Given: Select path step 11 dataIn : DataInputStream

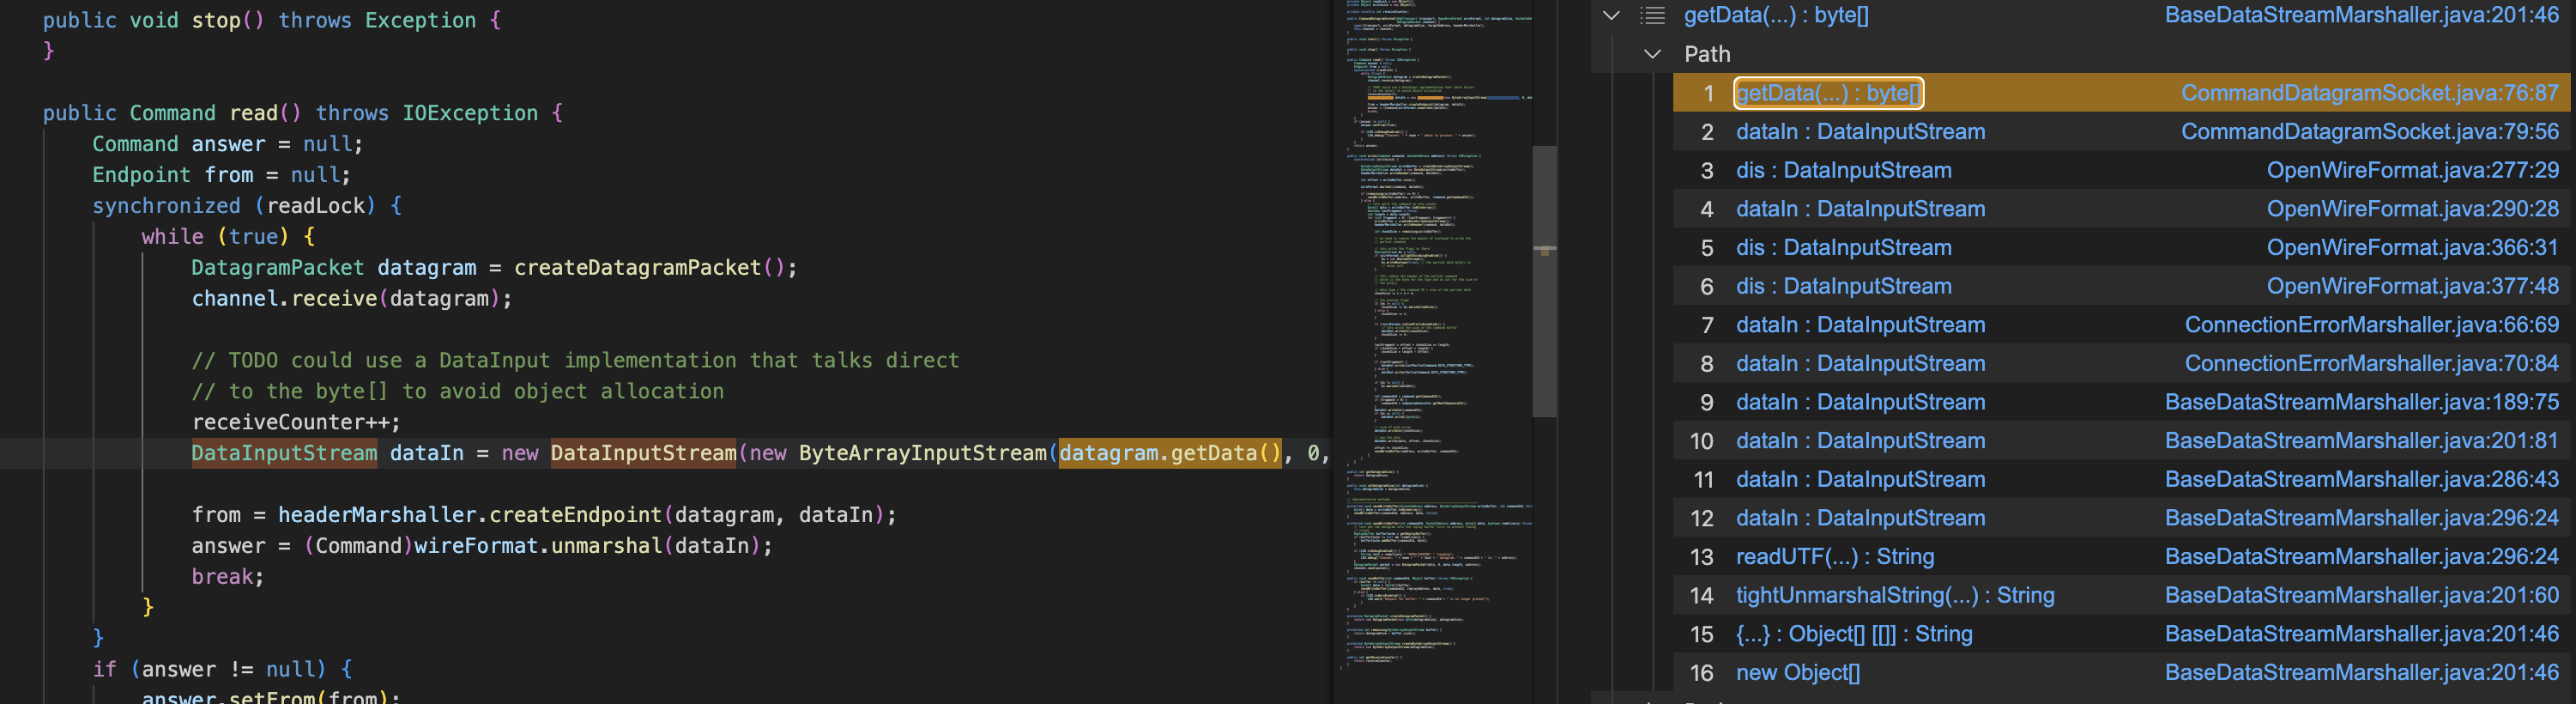Looking at the screenshot, I should (1860, 480).
